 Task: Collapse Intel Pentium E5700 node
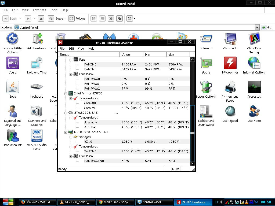coord(66,94)
